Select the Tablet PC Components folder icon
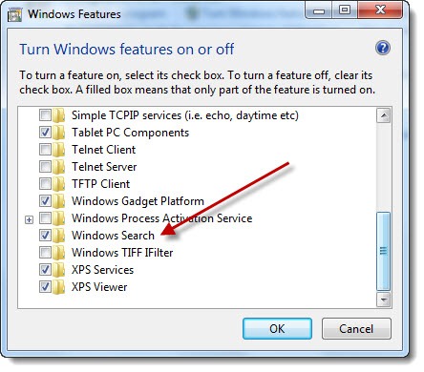The image size is (424, 372). coord(58,133)
